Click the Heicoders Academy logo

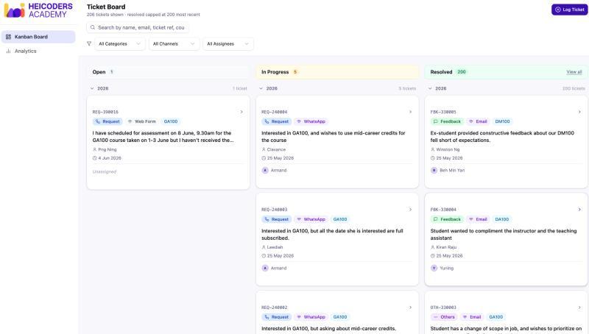[38, 10]
